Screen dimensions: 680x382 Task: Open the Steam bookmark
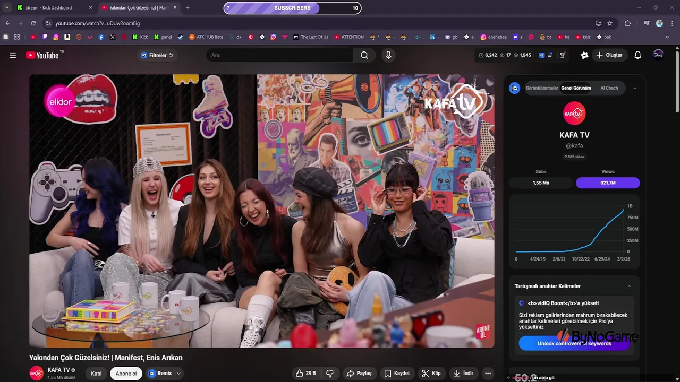180,37
